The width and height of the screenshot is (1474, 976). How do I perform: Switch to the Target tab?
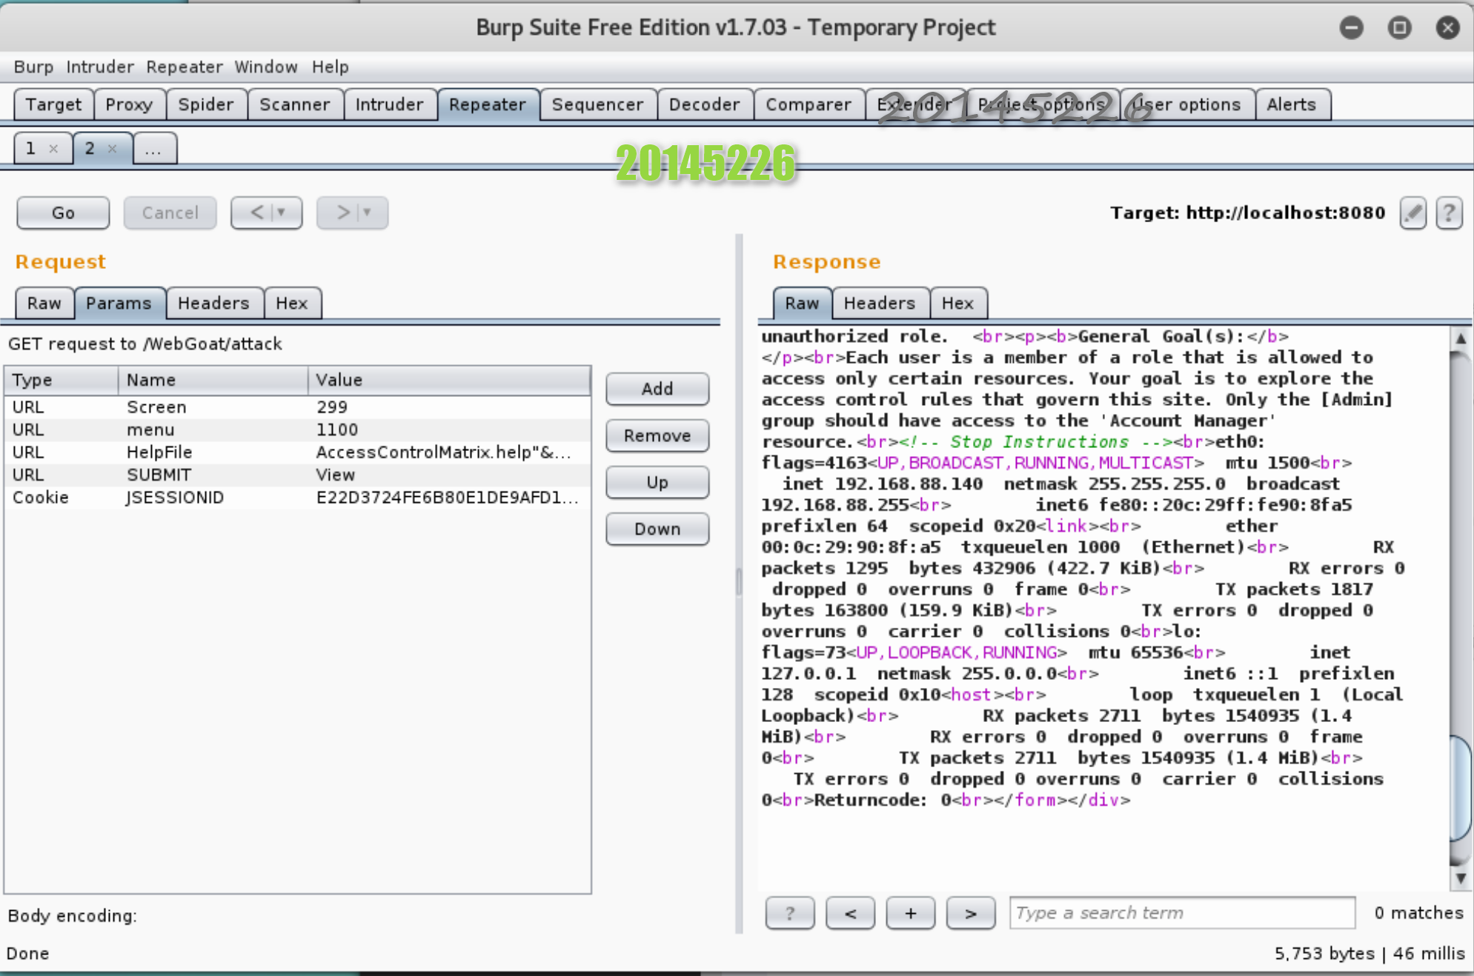tap(53, 104)
